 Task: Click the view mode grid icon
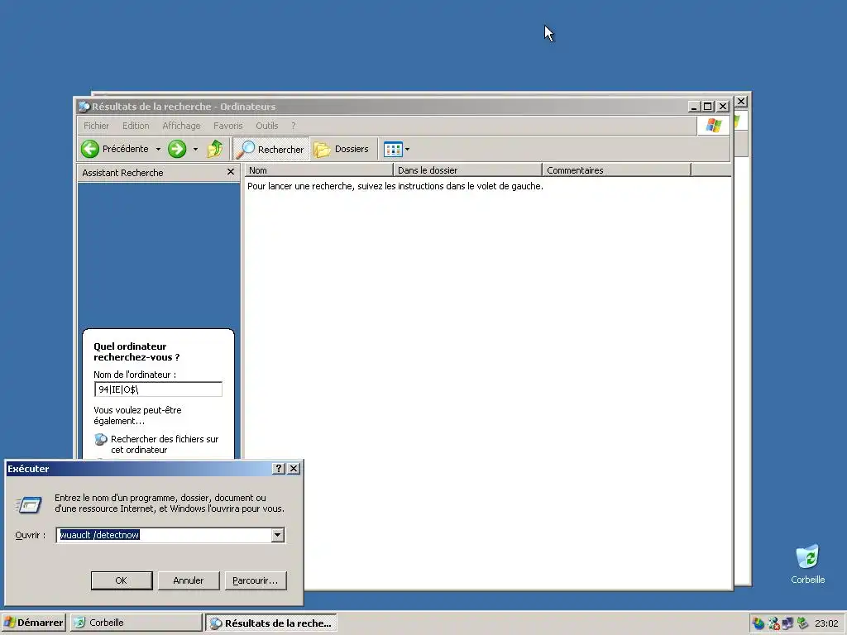pos(393,149)
